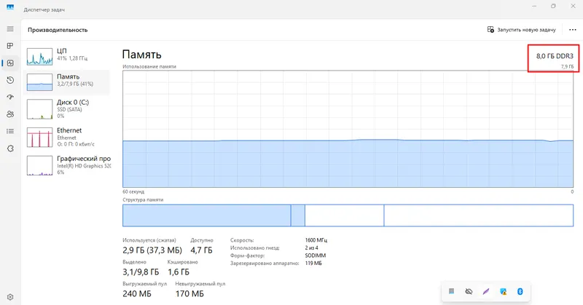This screenshot has height=305, width=583.
Task: Open Task Manager settings gear
Action: (10, 297)
